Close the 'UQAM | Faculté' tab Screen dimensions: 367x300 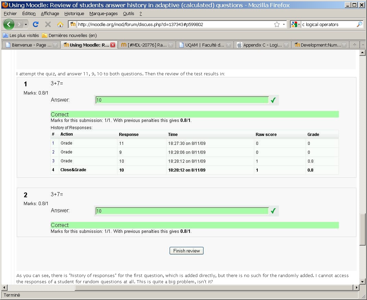pos(229,45)
